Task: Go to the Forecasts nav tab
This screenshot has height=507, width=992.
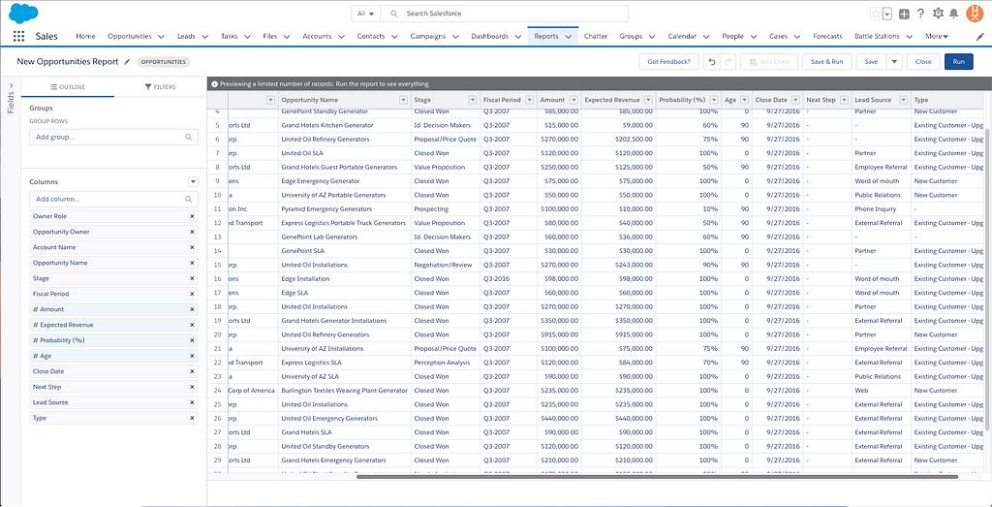Action: click(x=827, y=36)
